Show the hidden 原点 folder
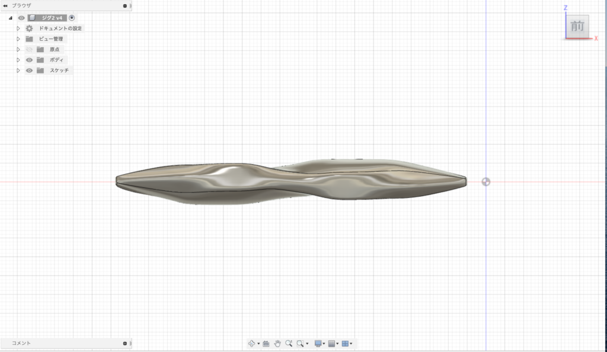 29,49
